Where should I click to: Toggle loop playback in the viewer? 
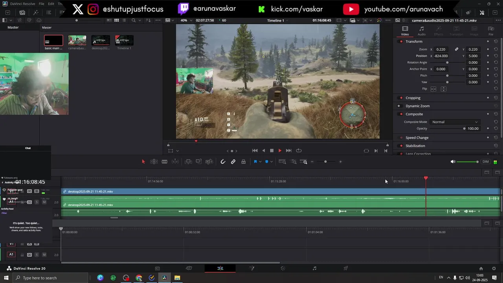tap(299, 151)
